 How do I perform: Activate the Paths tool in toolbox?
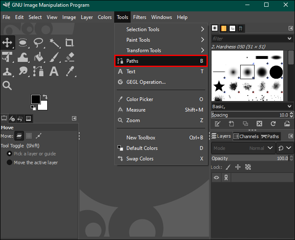(39, 71)
